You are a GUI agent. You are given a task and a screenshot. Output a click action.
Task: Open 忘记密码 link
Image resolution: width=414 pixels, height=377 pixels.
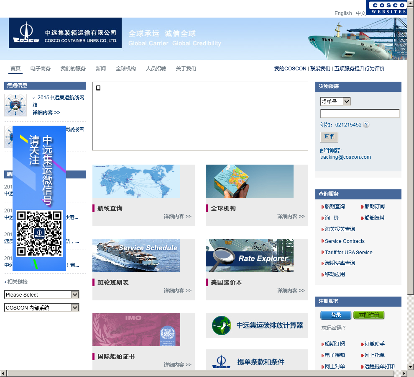coord(333,328)
